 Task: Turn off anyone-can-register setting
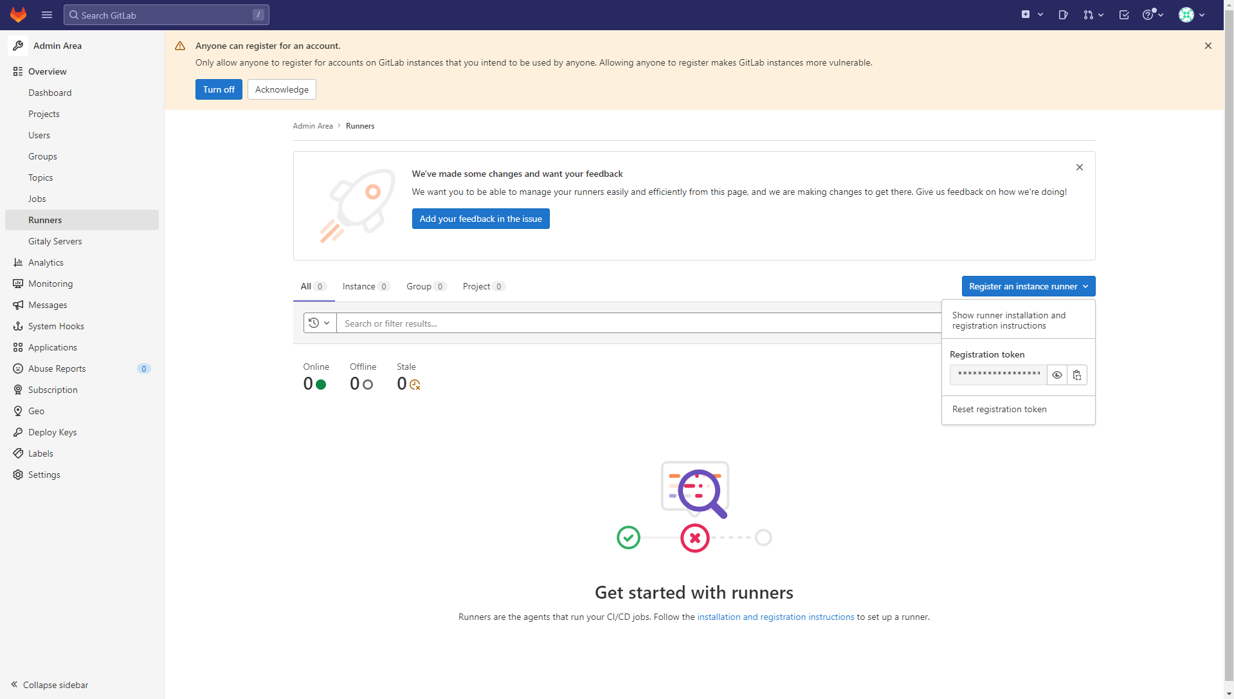[x=218, y=89]
